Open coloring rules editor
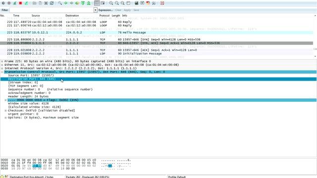This screenshot has height=178, width=317. 148,3
